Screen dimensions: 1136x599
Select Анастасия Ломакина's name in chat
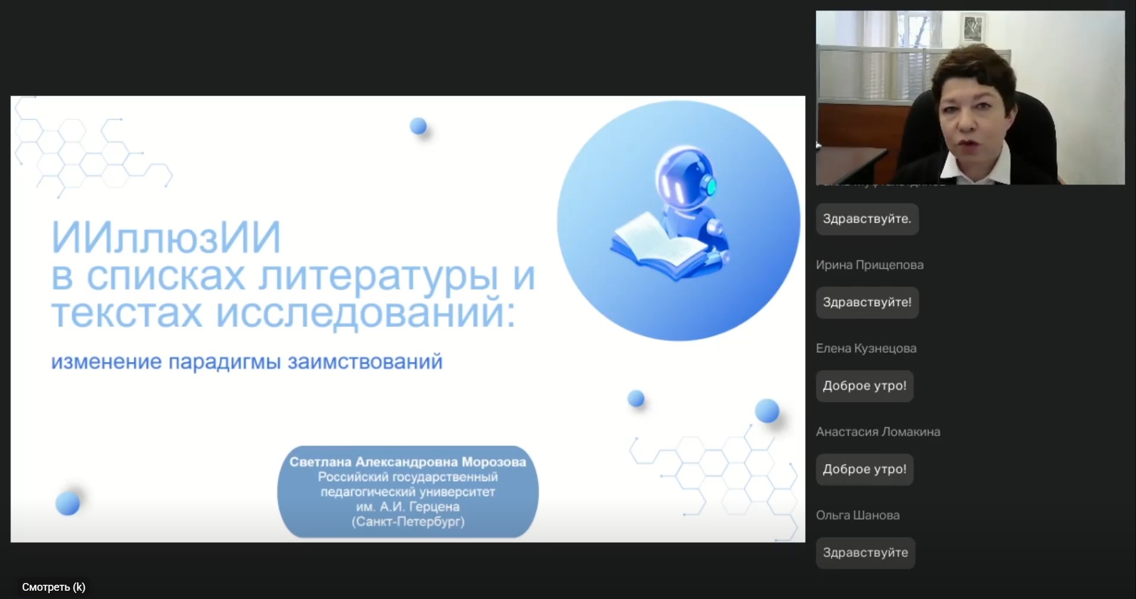pyautogui.click(x=877, y=432)
